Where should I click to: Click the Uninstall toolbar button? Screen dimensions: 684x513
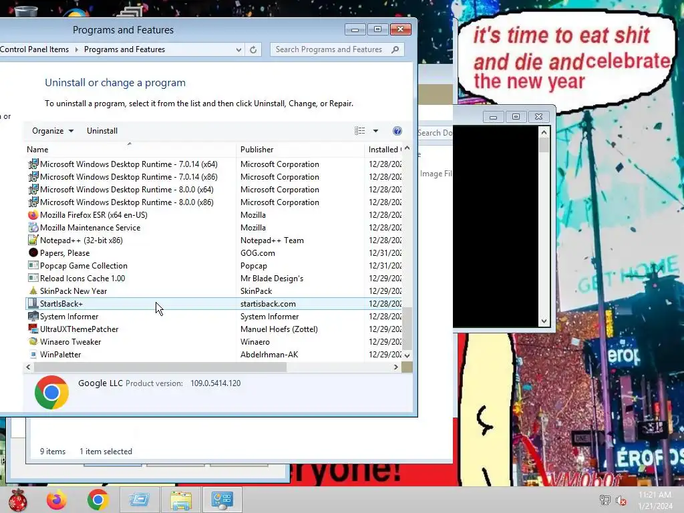pos(102,131)
